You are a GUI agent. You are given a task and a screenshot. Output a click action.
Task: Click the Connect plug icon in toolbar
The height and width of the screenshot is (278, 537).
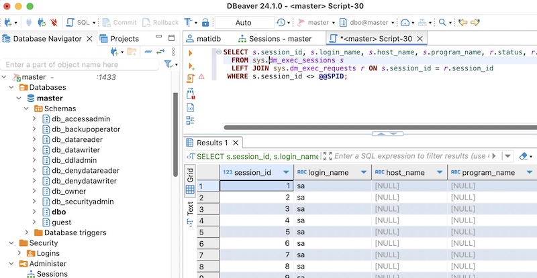(29, 23)
